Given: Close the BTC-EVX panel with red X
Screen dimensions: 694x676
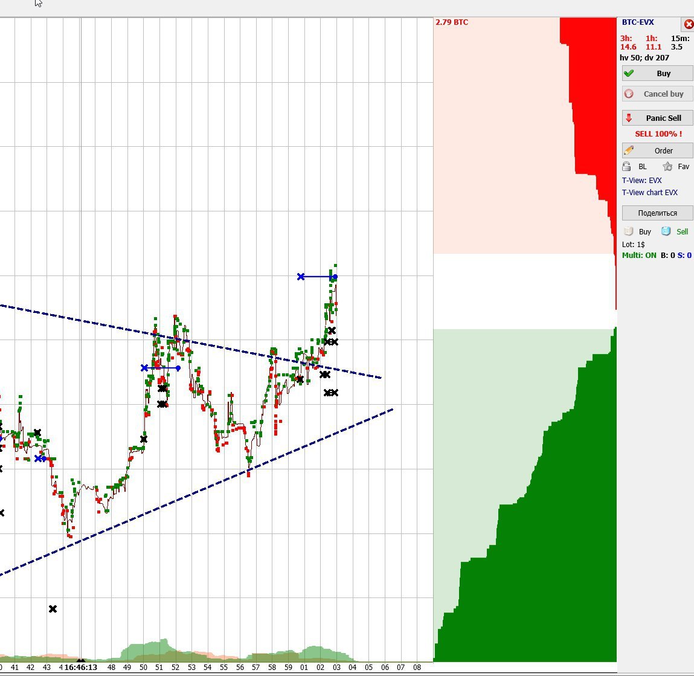Looking at the screenshot, I should (688, 24).
